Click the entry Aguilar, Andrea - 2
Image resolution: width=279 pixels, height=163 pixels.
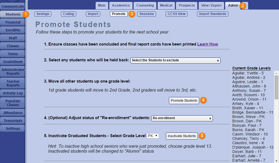(249, 78)
